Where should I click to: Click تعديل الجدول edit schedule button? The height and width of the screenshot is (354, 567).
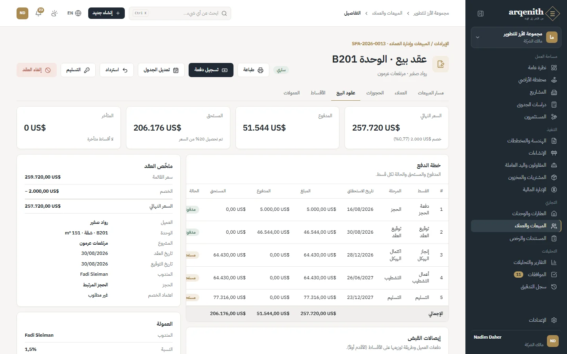pos(161,70)
